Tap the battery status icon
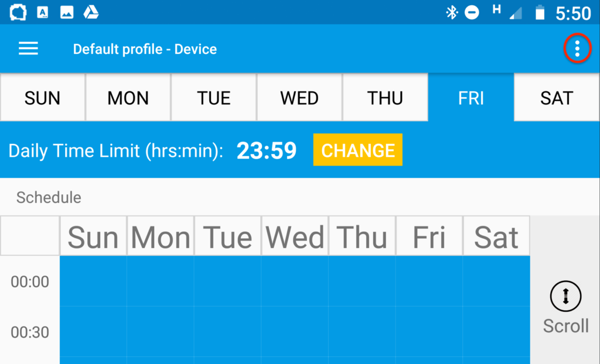Viewport: 600px width, 364px height. [x=540, y=13]
